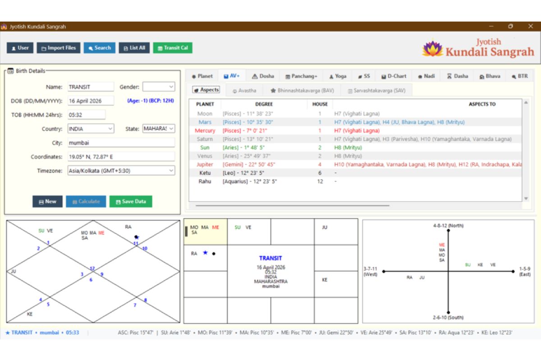
Task: Open the SS tab
Action: 364,76
